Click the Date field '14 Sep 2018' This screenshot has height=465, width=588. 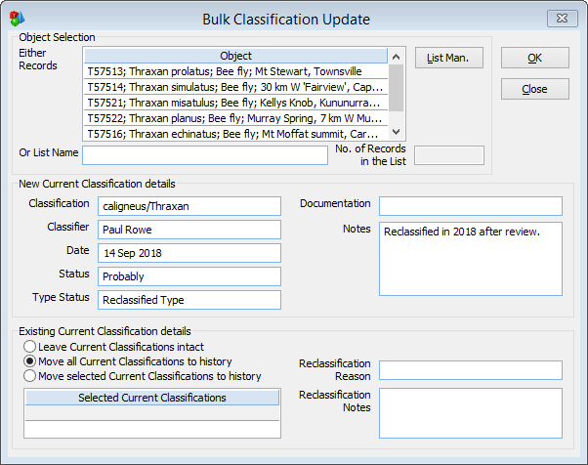click(189, 253)
